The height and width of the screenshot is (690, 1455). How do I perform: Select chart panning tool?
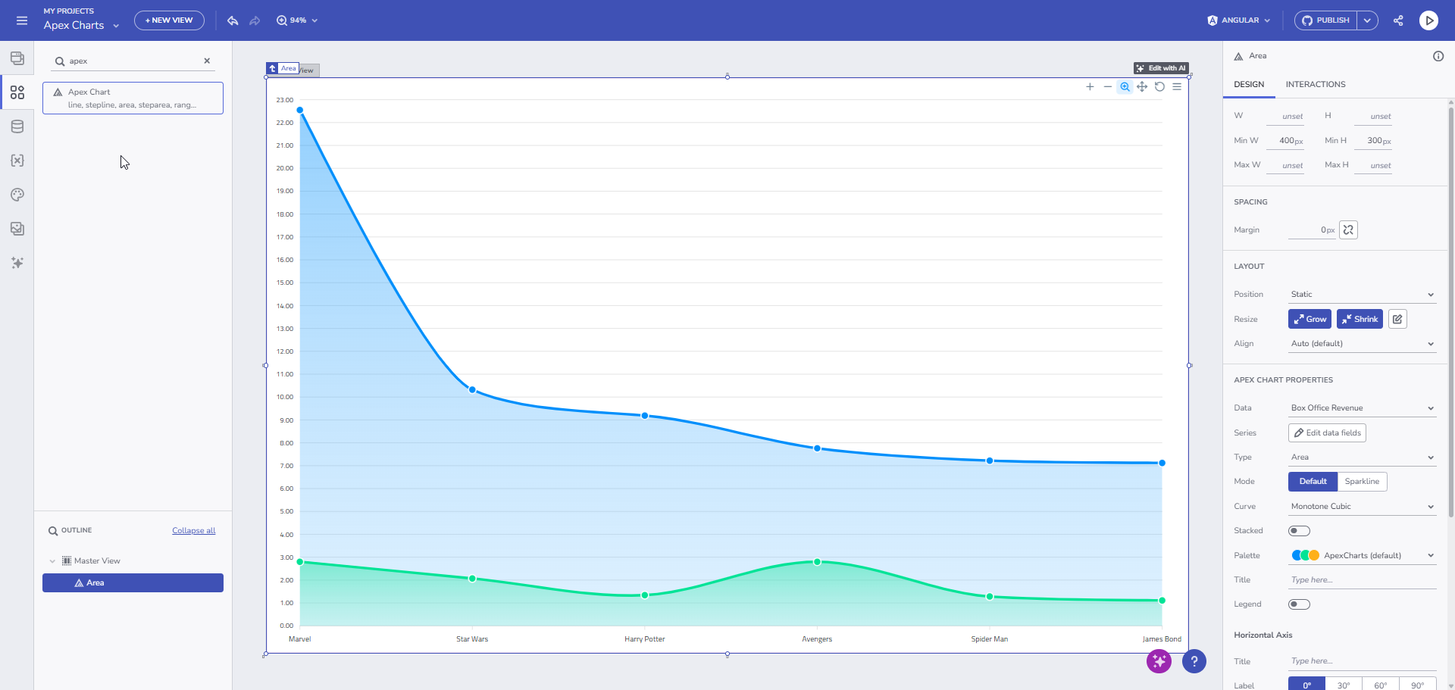tap(1142, 86)
